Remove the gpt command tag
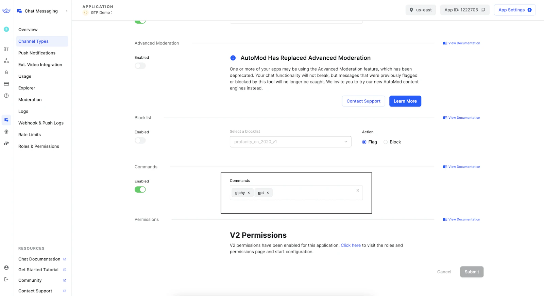This screenshot has height=296, width=544. click(268, 193)
